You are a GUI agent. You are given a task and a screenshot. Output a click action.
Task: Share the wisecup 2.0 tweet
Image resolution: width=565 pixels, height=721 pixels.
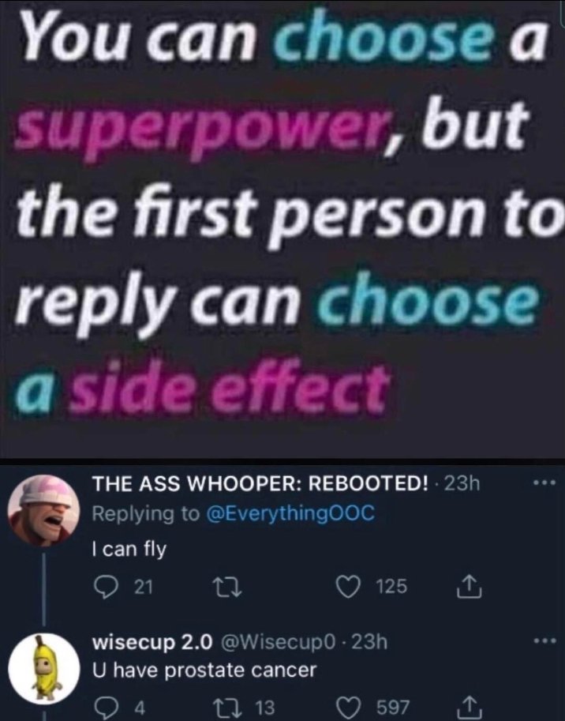[469, 706]
